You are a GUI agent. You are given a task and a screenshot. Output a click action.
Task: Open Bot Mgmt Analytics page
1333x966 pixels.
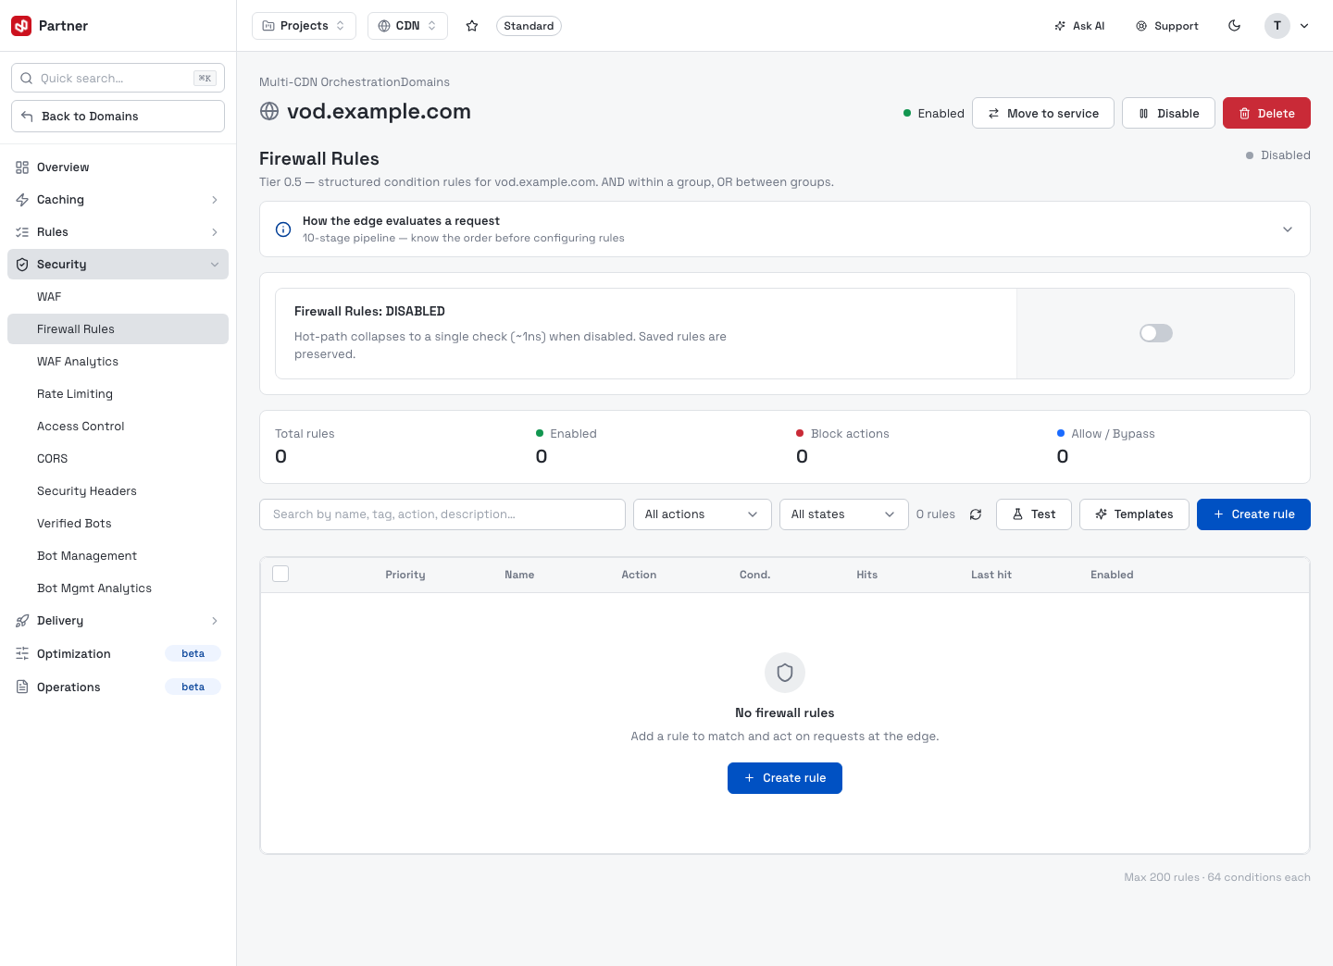pyautogui.click(x=118, y=588)
